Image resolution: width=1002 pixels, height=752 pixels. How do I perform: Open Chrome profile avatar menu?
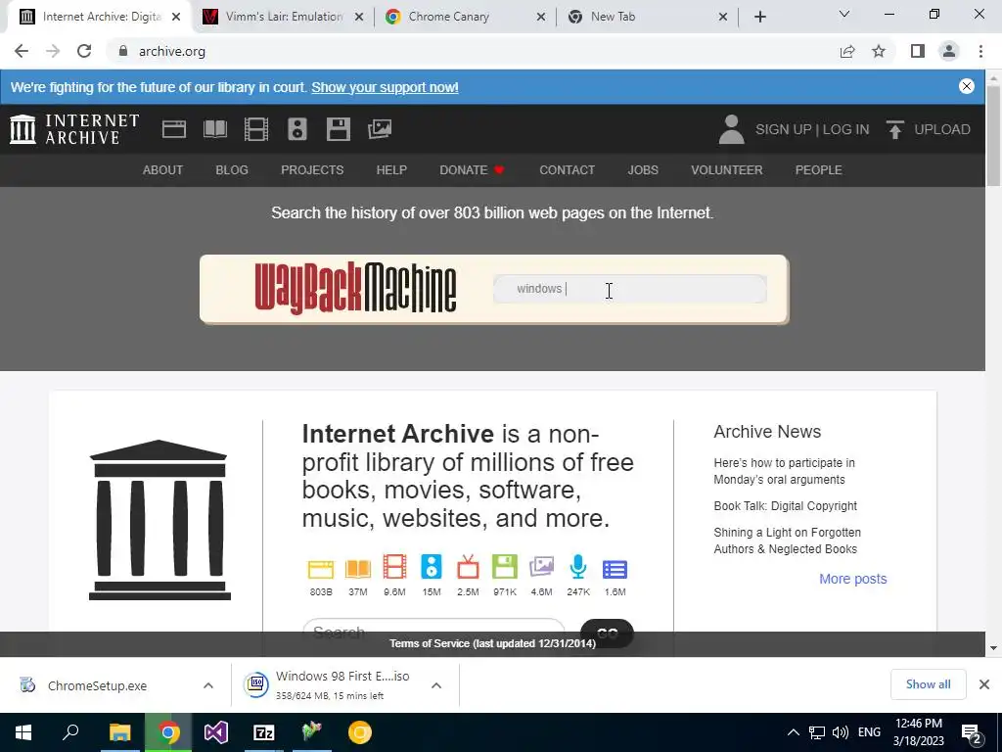point(949,51)
